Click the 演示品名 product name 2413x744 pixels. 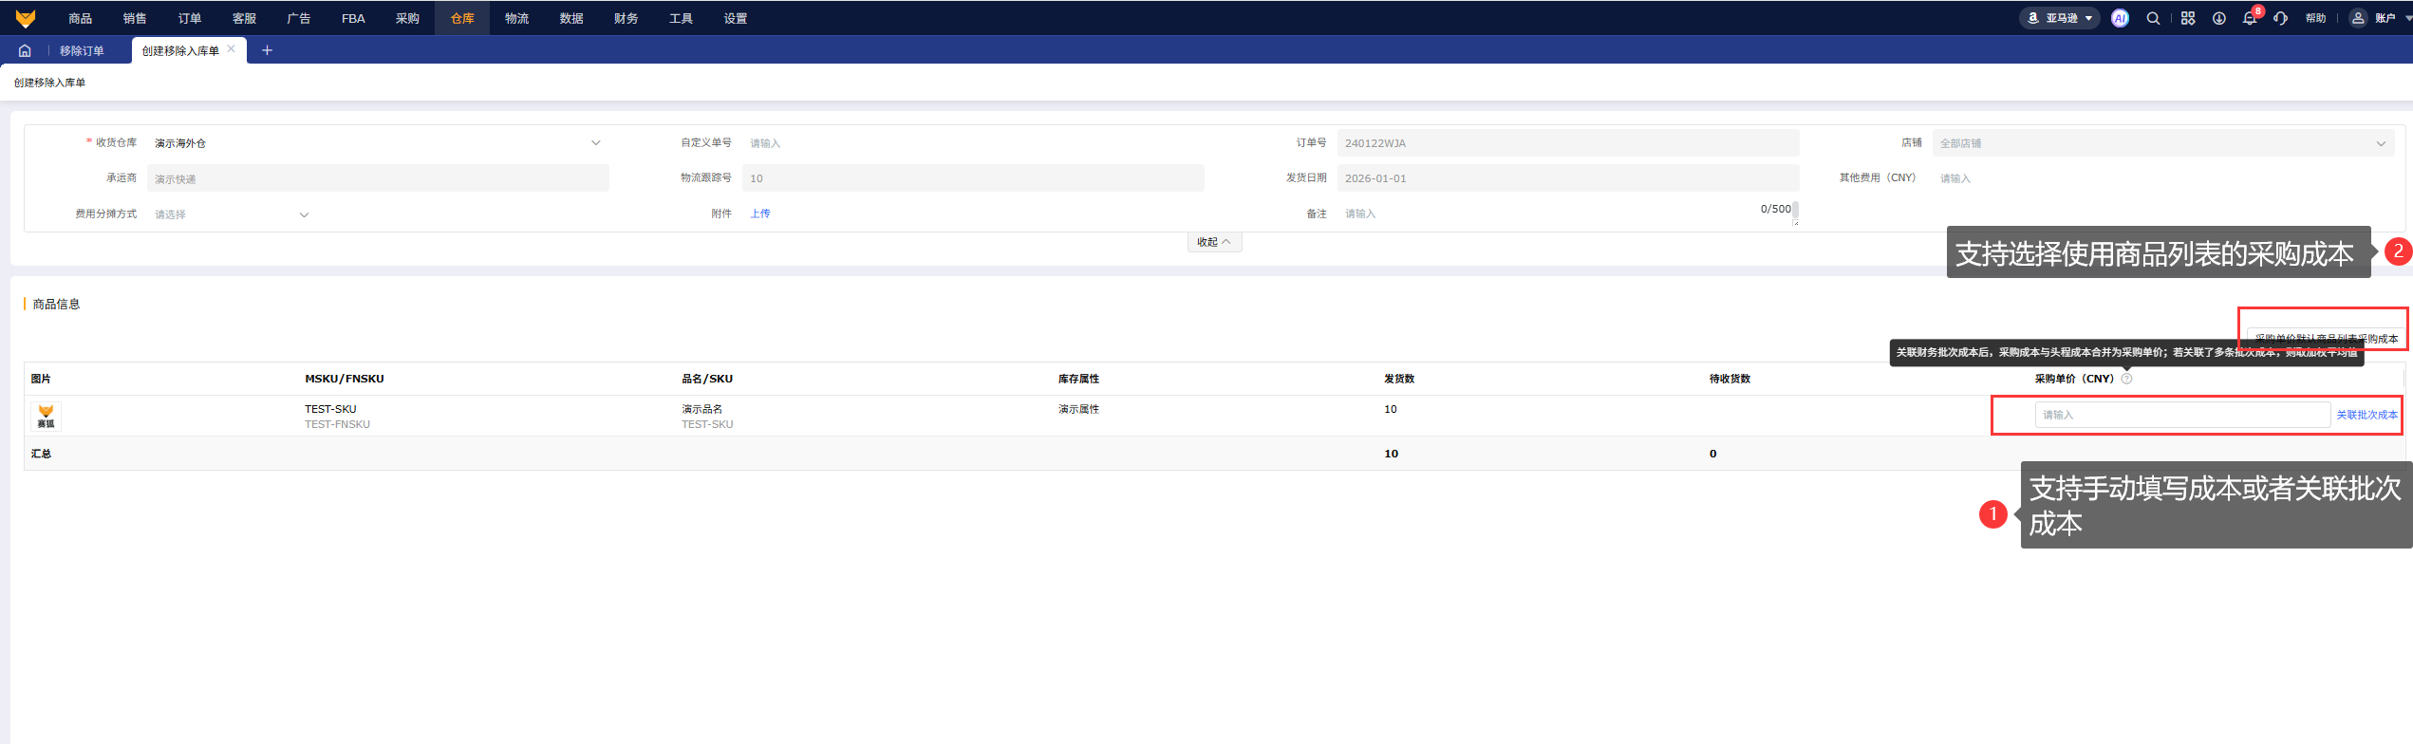tap(701, 409)
